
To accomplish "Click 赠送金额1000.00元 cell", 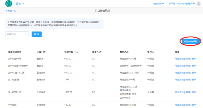I will click(129, 73).
